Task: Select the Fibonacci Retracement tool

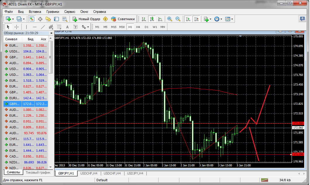Action: coord(59,27)
